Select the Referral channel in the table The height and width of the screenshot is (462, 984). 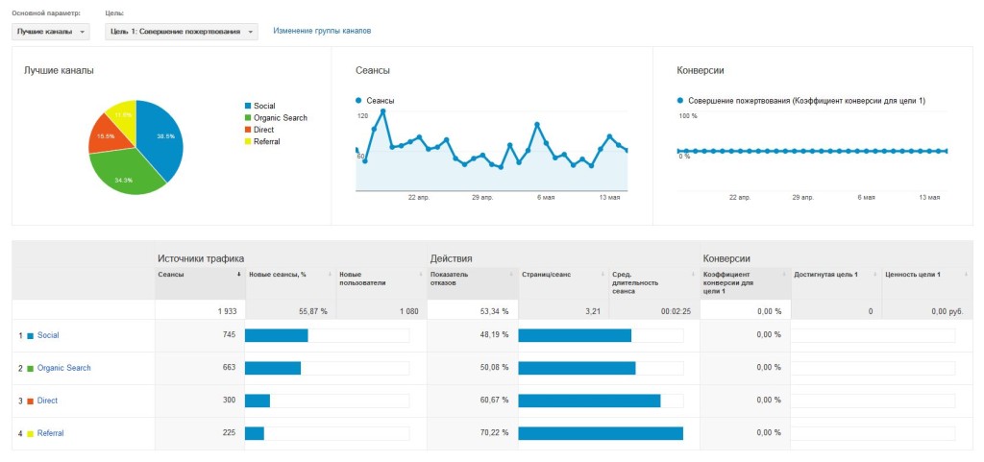coord(51,433)
